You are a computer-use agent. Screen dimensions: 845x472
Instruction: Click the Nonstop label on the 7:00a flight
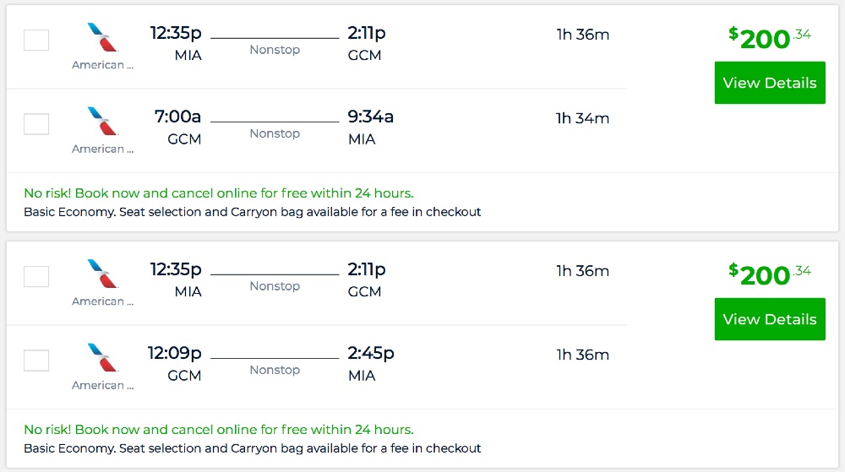[x=275, y=133]
